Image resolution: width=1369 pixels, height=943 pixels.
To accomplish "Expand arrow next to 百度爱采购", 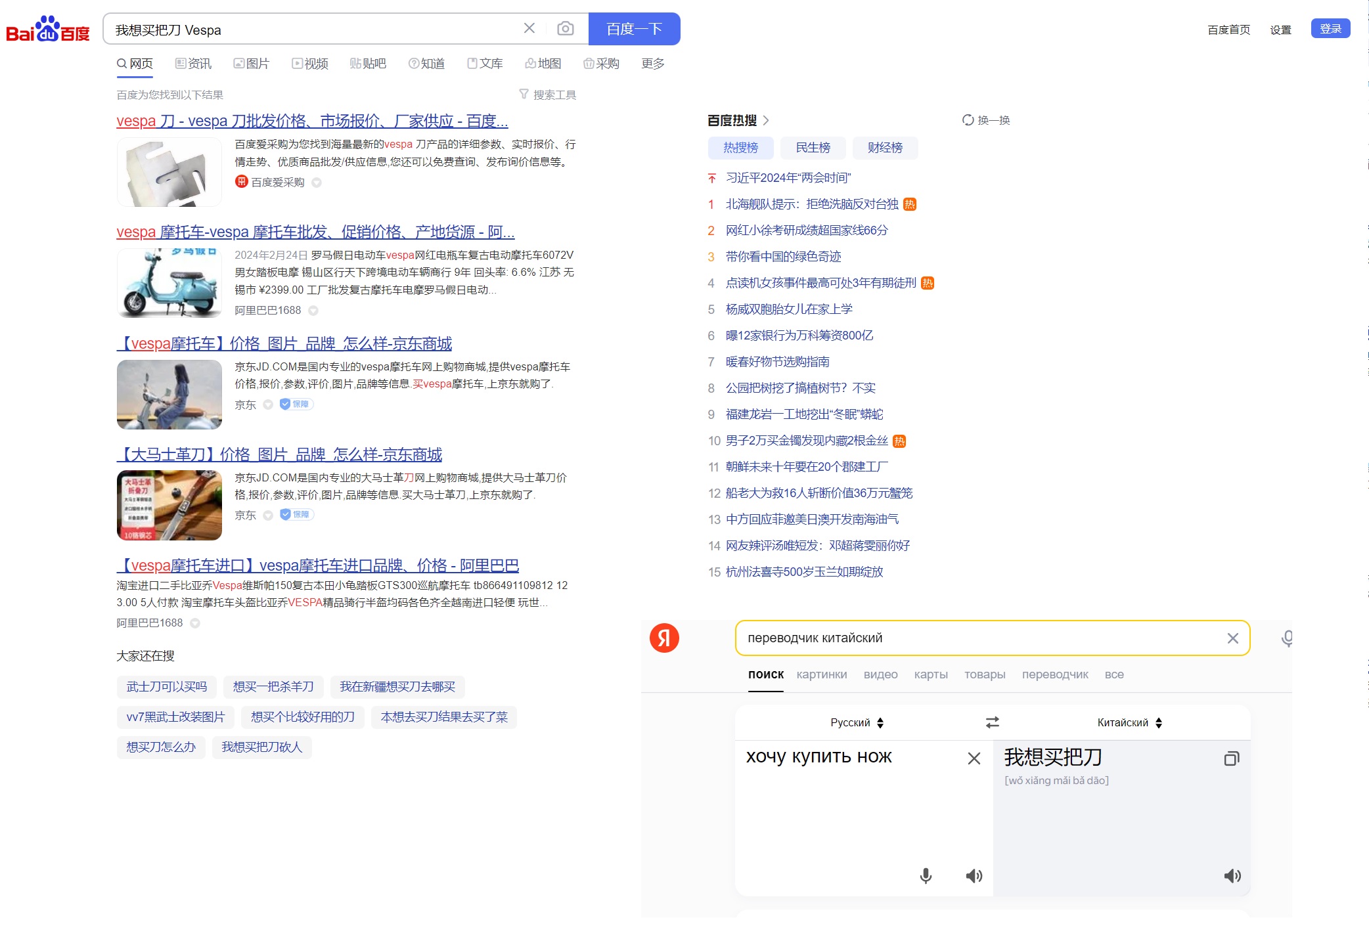I will tap(317, 183).
